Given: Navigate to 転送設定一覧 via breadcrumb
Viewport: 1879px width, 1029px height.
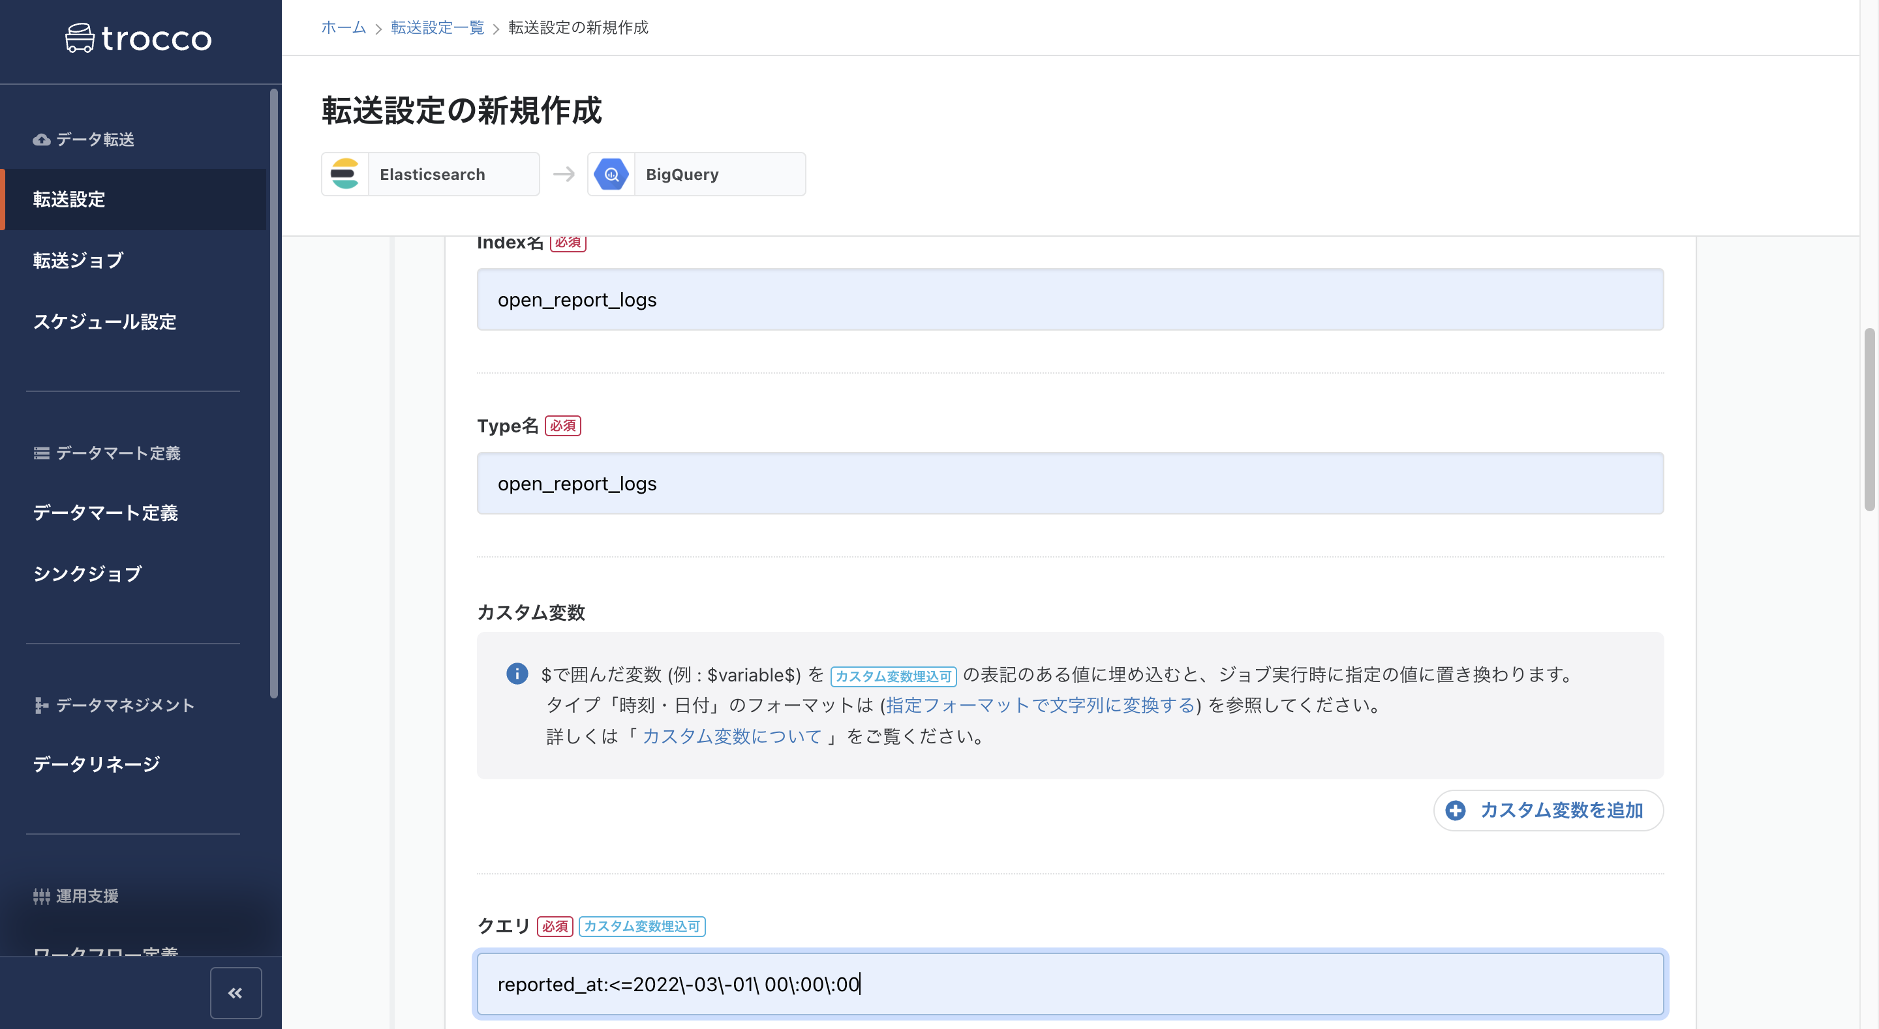Looking at the screenshot, I should [437, 27].
